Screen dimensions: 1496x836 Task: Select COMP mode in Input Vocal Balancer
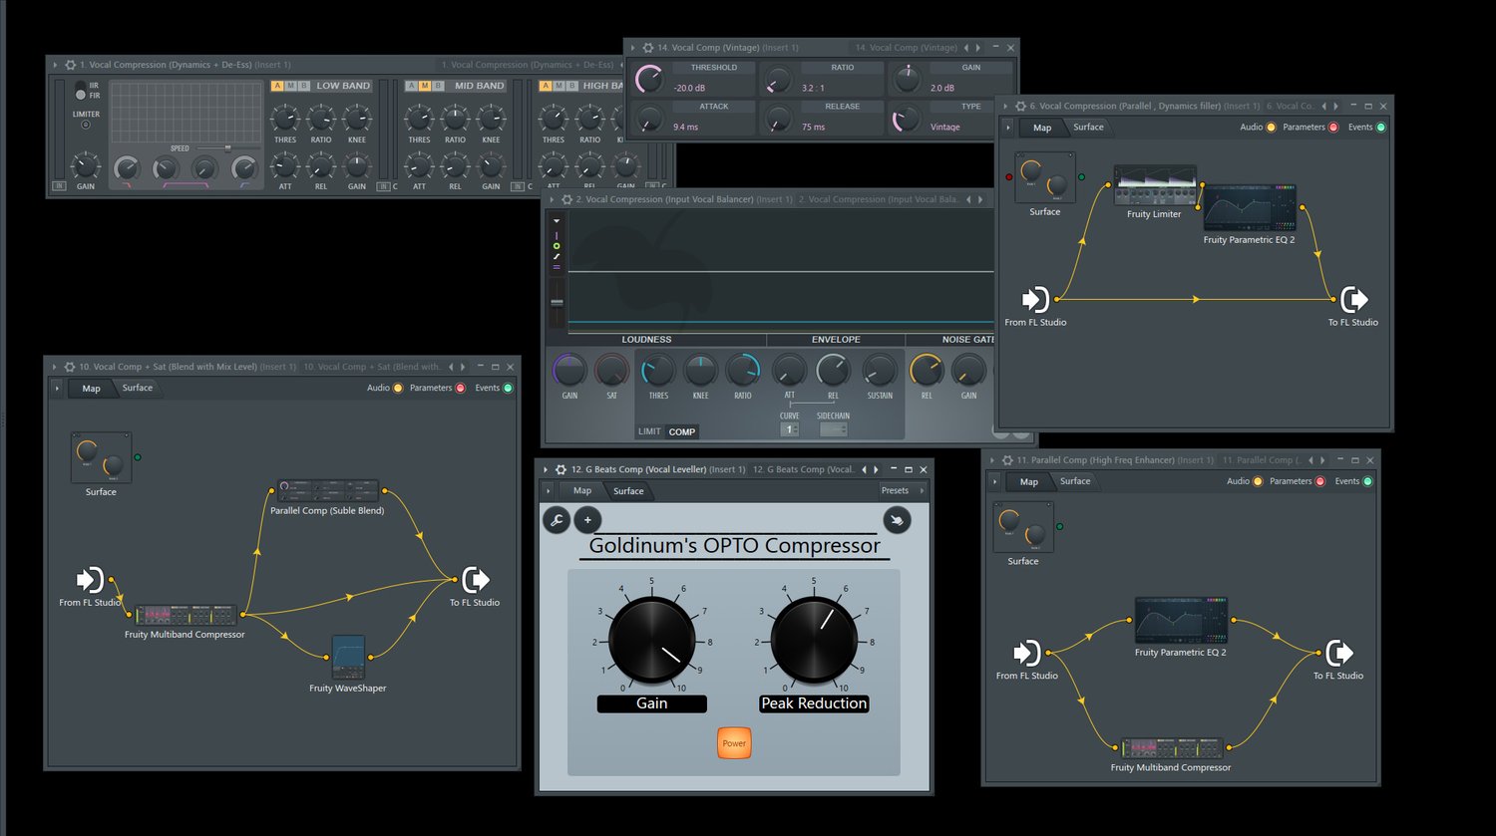pos(682,431)
